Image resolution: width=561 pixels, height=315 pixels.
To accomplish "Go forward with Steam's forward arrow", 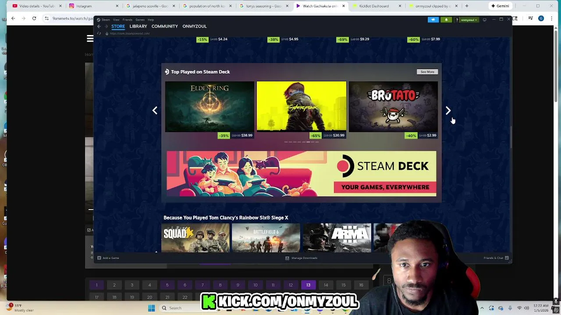I will [x=106, y=26].
